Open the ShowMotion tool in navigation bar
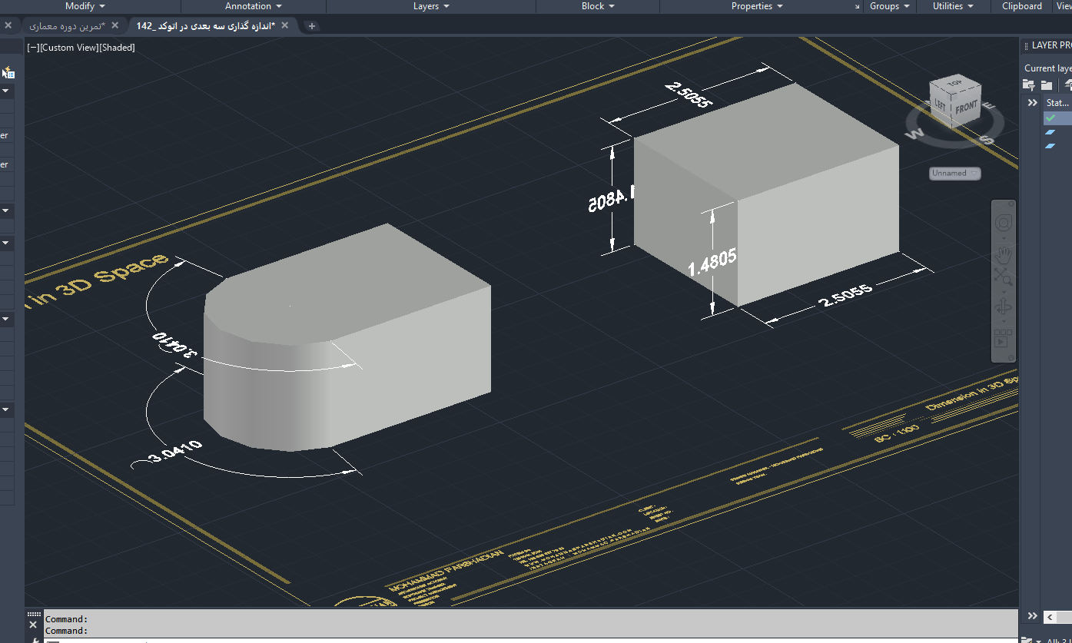 click(1003, 338)
